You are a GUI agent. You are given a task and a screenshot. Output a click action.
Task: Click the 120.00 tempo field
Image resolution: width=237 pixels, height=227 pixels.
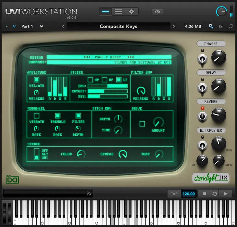[188, 194]
